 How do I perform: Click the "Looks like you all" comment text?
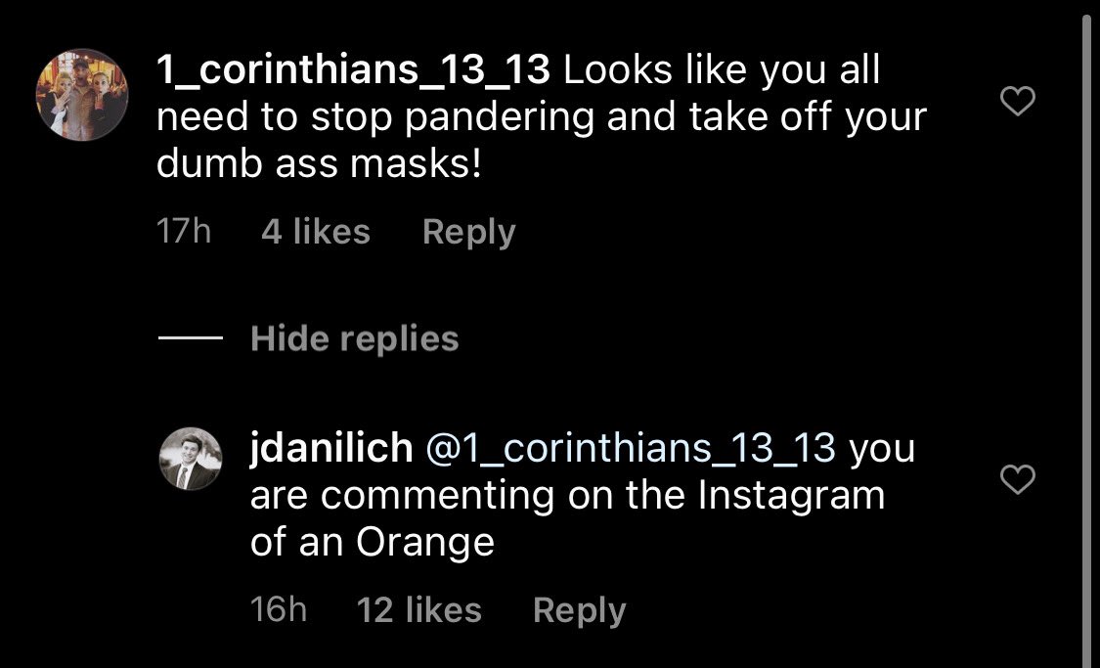tap(722, 70)
